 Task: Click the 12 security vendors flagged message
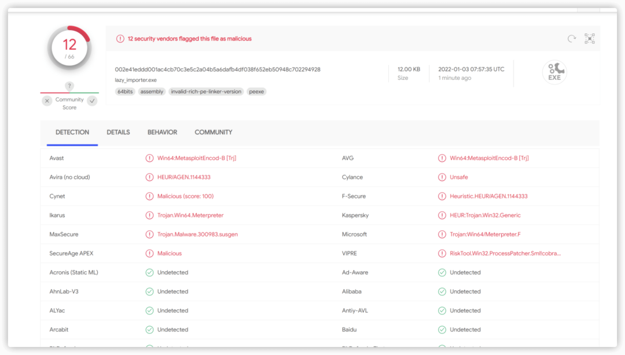point(189,39)
